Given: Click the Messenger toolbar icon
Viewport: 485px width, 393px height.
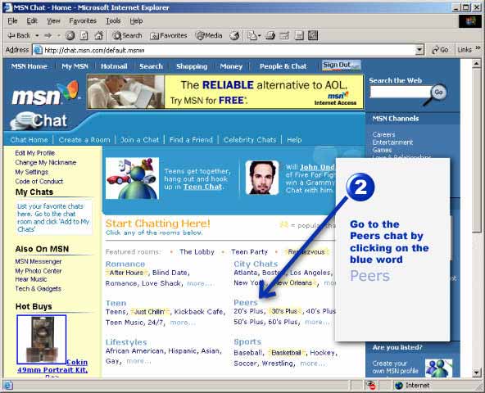Looking at the screenshot, I should (313, 35).
